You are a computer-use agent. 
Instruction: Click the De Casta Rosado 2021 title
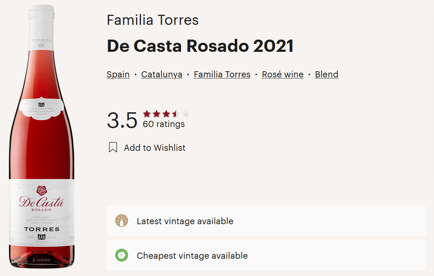pyautogui.click(x=200, y=46)
